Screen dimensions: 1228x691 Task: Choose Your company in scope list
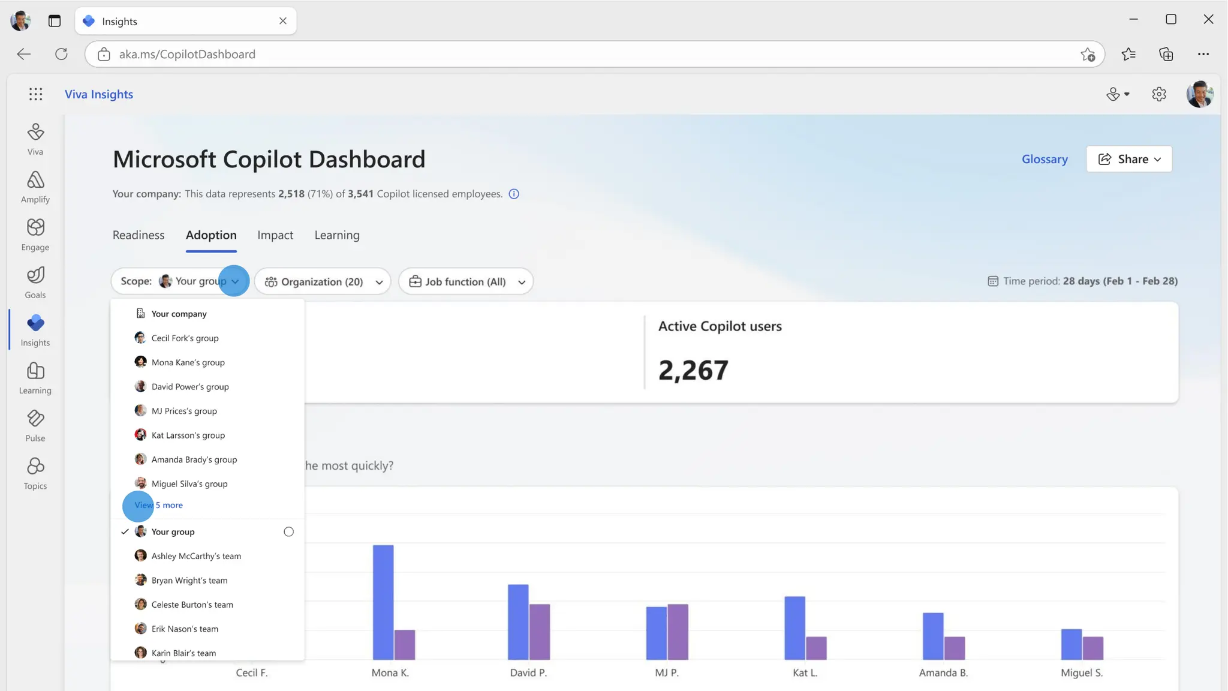click(x=179, y=314)
